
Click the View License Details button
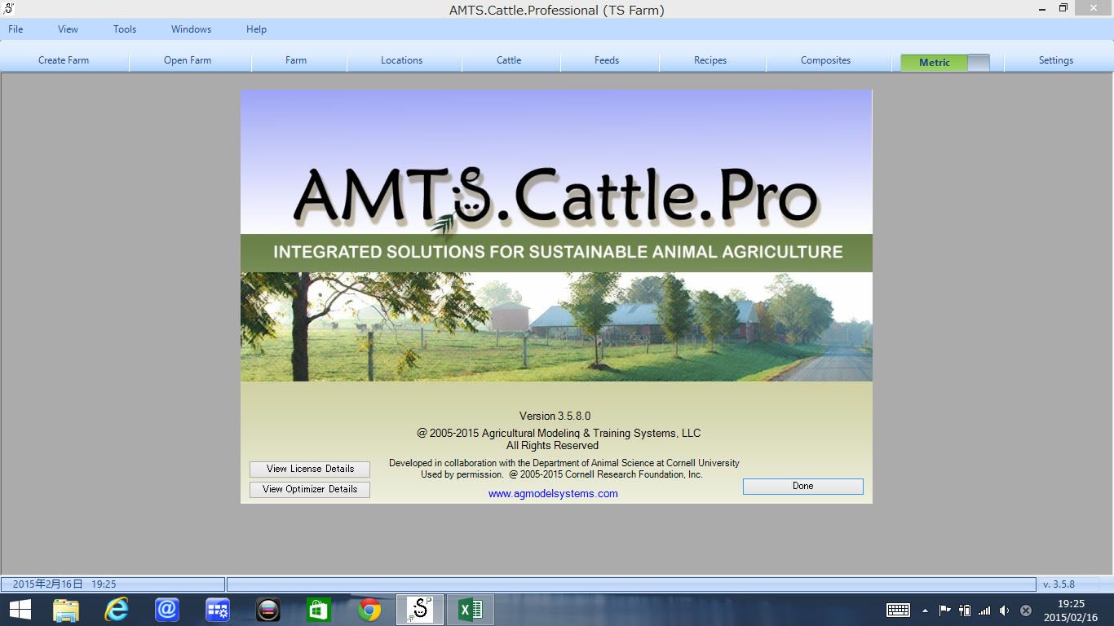click(x=310, y=469)
